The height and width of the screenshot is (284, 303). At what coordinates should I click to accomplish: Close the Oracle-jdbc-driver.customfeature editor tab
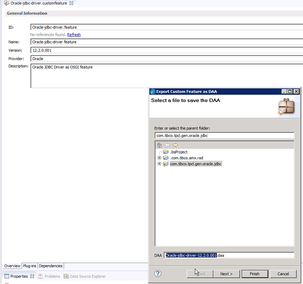coord(71,3)
